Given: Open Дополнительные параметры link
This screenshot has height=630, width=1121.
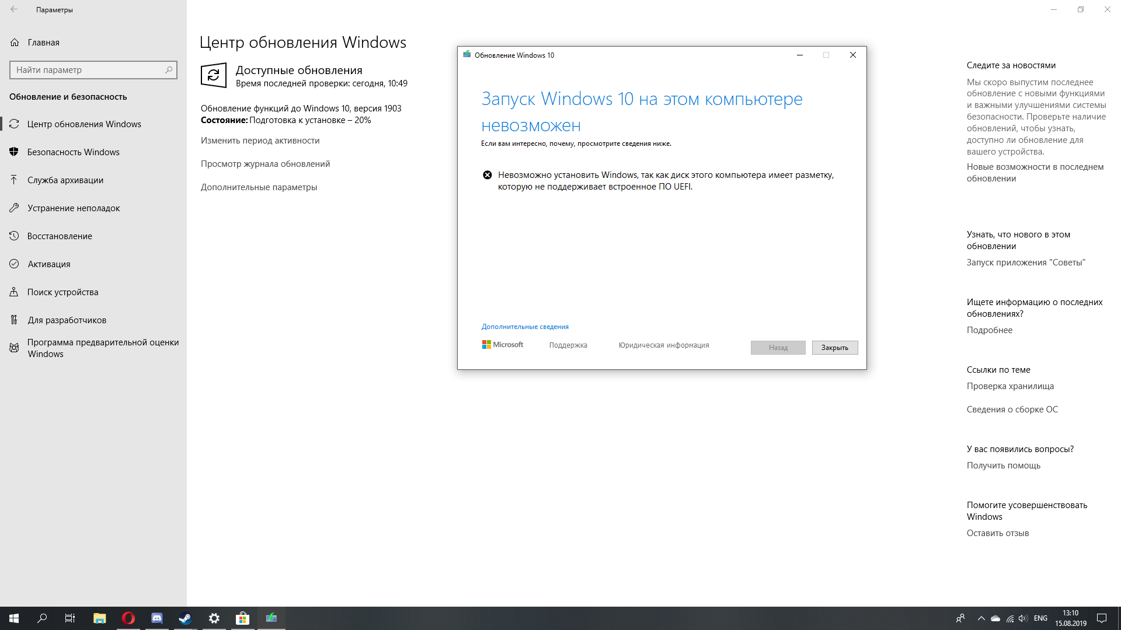Looking at the screenshot, I should point(259,187).
